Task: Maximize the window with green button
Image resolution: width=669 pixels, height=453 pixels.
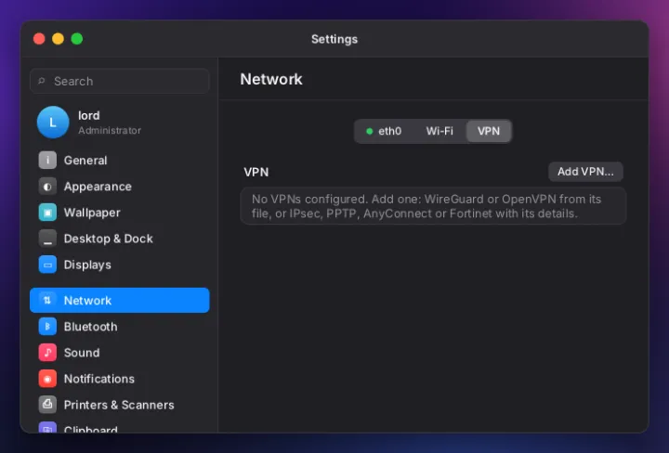Action: pos(77,39)
